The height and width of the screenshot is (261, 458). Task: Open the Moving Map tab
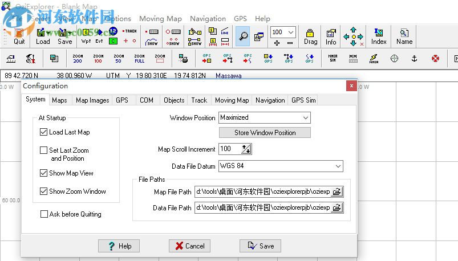click(232, 100)
